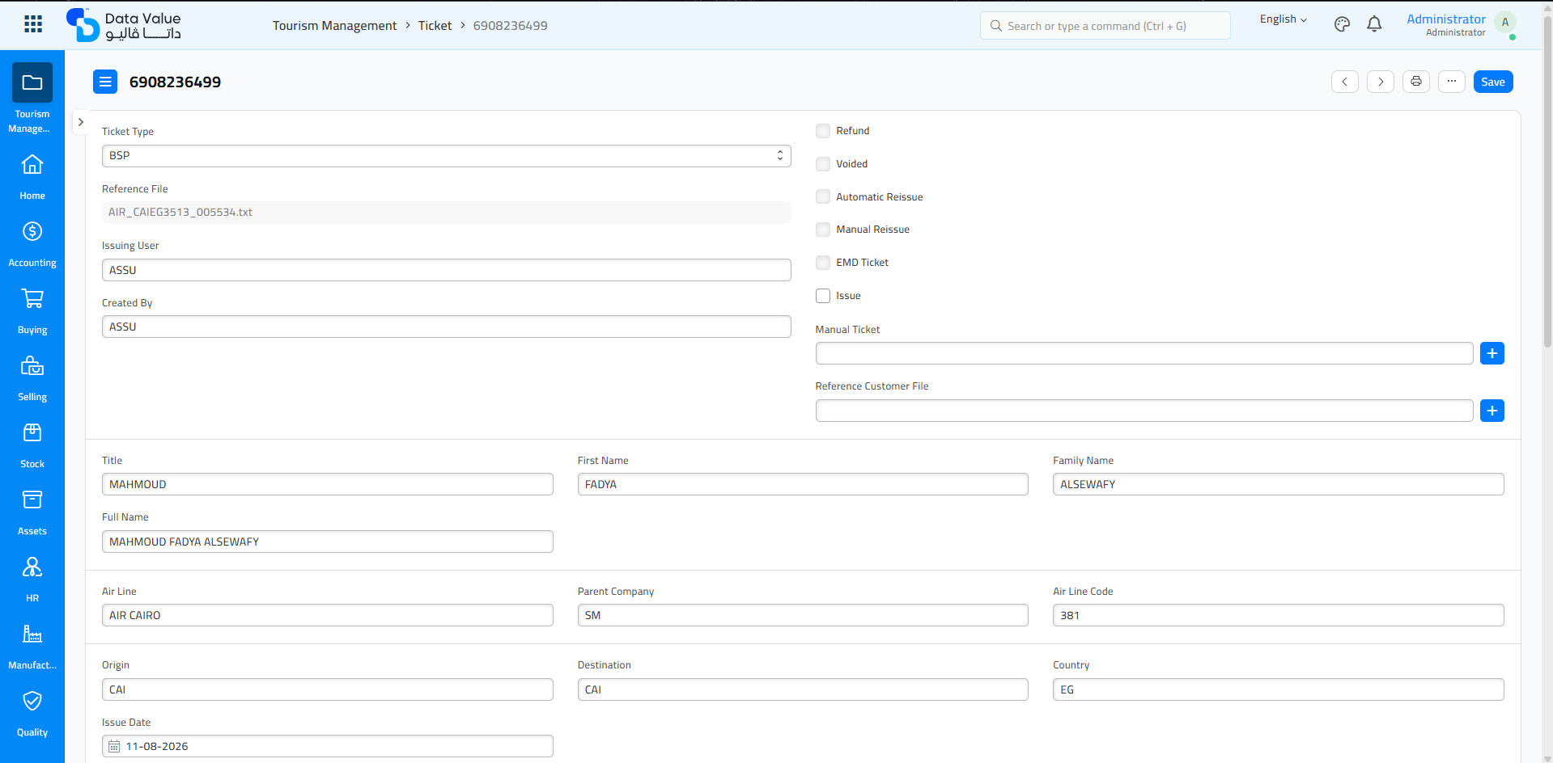Open the apps grid launcher
Image resolution: width=1553 pixels, height=763 pixels.
33,24
